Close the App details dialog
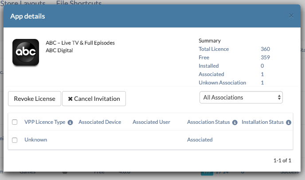 [291, 16]
